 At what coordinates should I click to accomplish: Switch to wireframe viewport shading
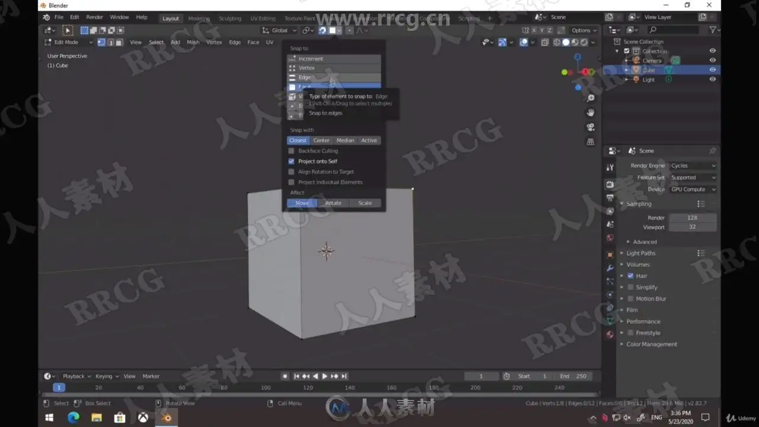coord(557,42)
